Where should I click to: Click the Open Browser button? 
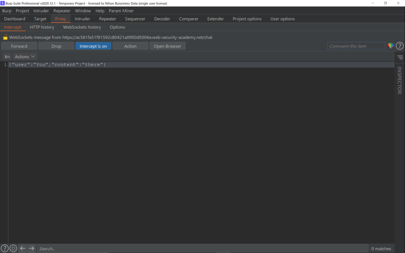pyautogui.click(x=167, y=46)
